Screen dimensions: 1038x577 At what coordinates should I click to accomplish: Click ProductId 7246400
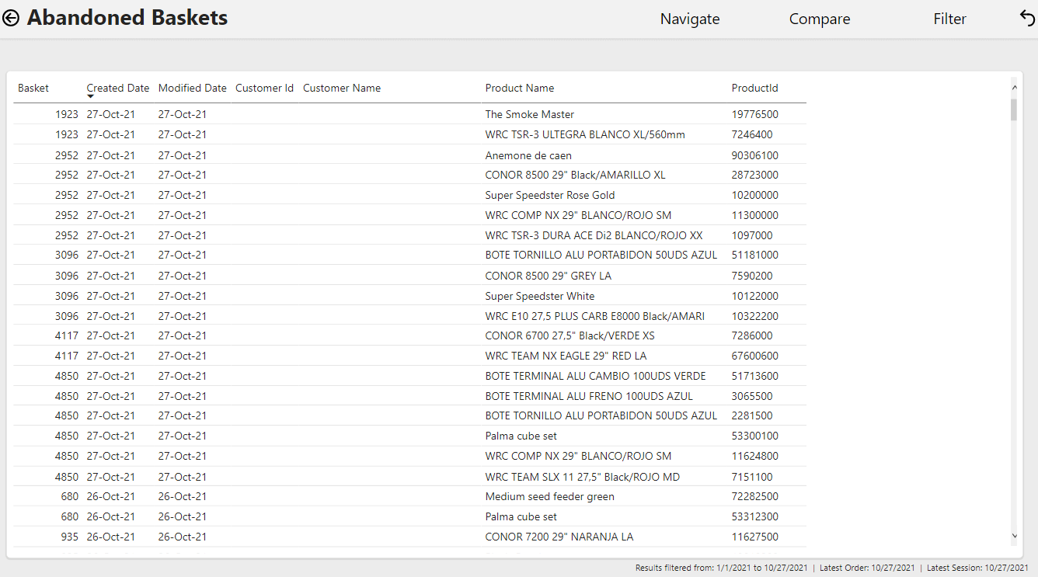752,134
